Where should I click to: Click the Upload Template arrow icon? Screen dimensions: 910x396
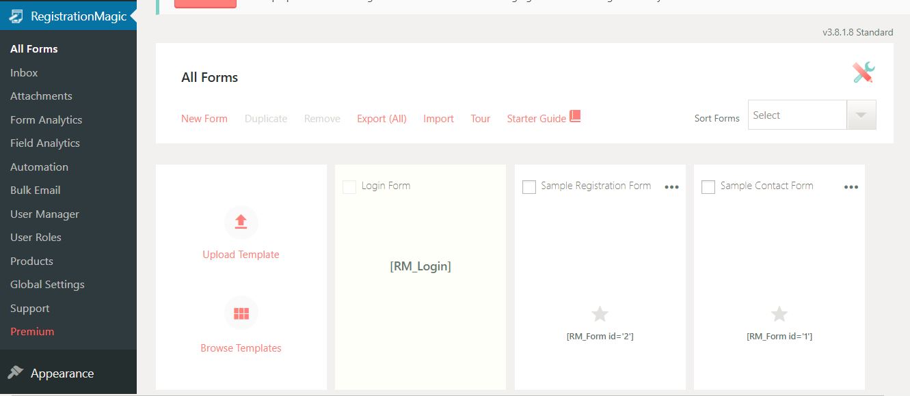coord(241,222)
